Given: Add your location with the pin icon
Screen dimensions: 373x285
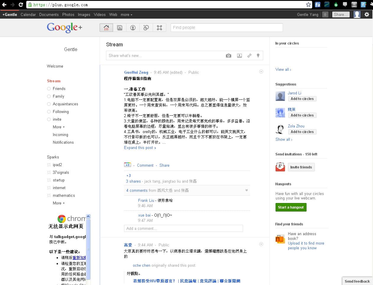Looking at the screenshot, I should pos(258,55).
